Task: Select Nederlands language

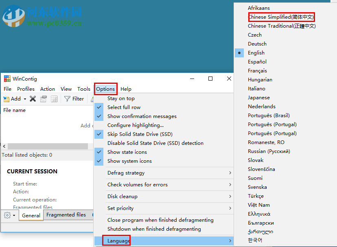Action: (x=262, y=107)
